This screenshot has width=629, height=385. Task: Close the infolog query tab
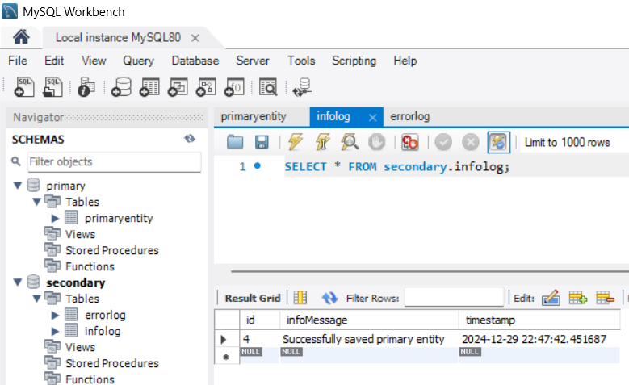373,118
